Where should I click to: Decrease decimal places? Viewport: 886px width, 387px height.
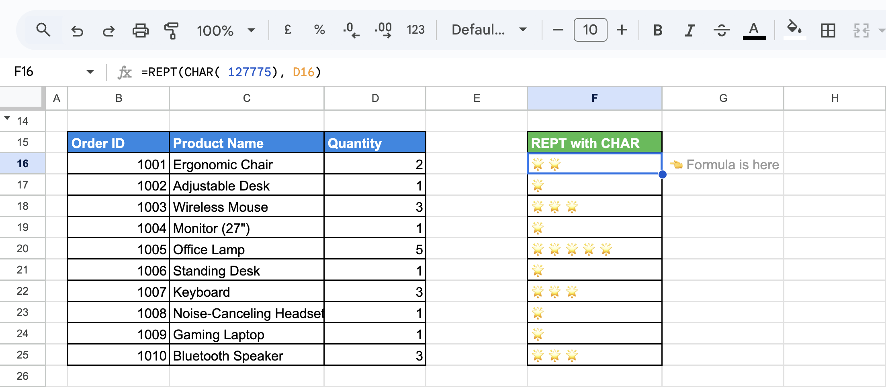[x=351, y=30]
